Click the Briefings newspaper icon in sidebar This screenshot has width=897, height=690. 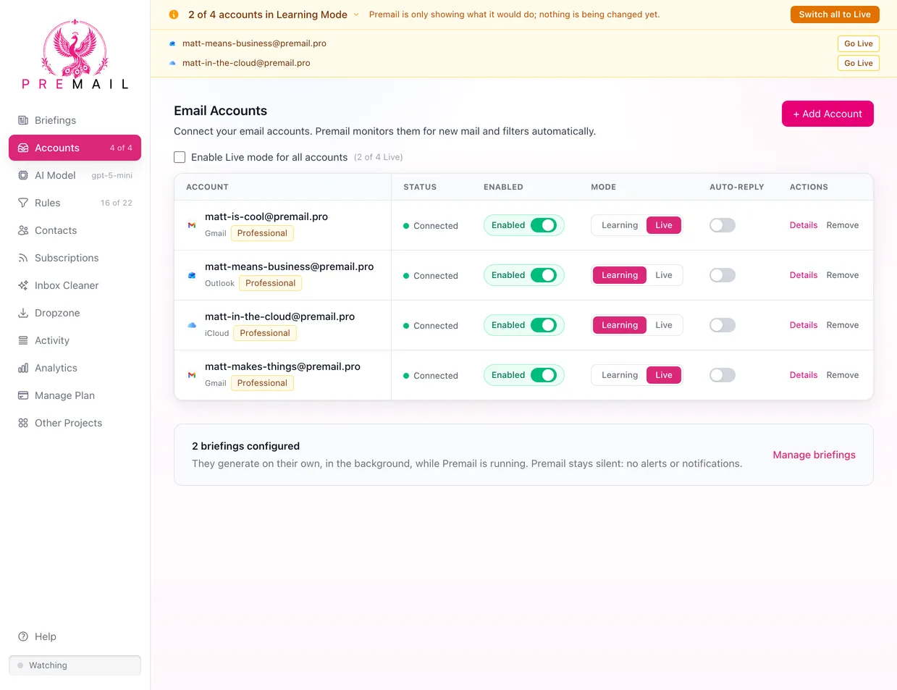click(x=23, y=120)
